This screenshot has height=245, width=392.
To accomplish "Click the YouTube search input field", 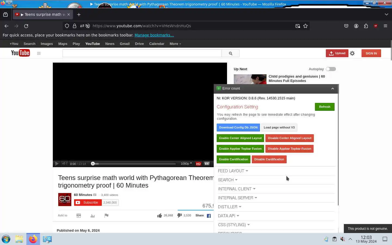I will point(142,53).
